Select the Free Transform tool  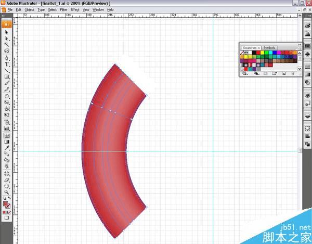pyautogui.click(x=7, y=115)
